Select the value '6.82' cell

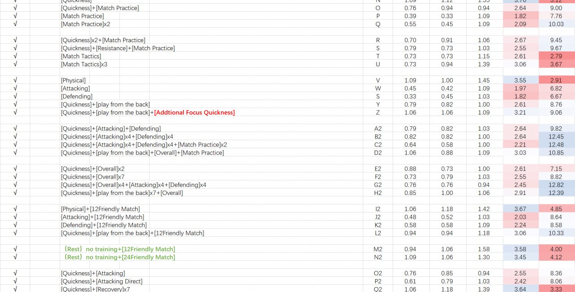[556, 88]
